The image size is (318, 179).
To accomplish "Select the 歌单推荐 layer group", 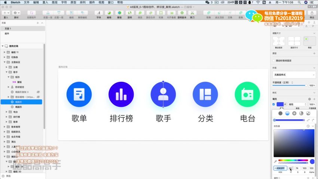I will [21, 127].
